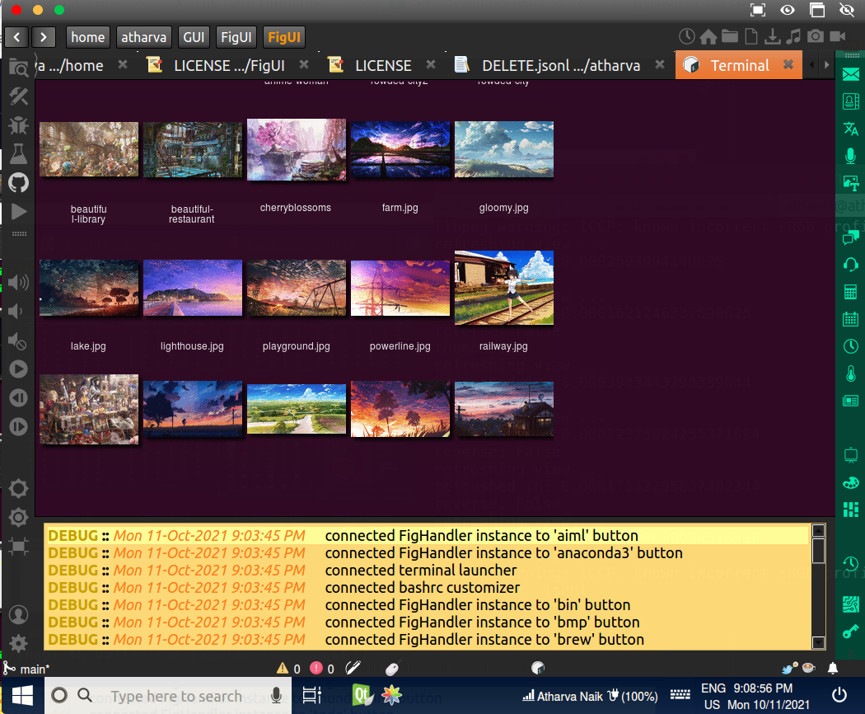The height and width of the screenshot is (714, 865).
Task: Open the lab flask icon
Action: click(18, 154)
